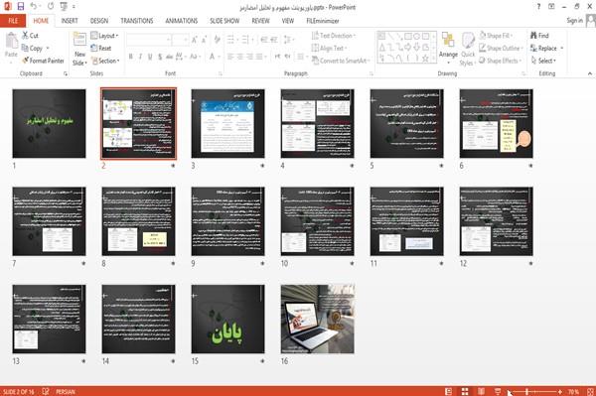Screen dimensions: 596x396
Task: Switch to the SLIDE SHOW tab
Action: click(224, 21)
